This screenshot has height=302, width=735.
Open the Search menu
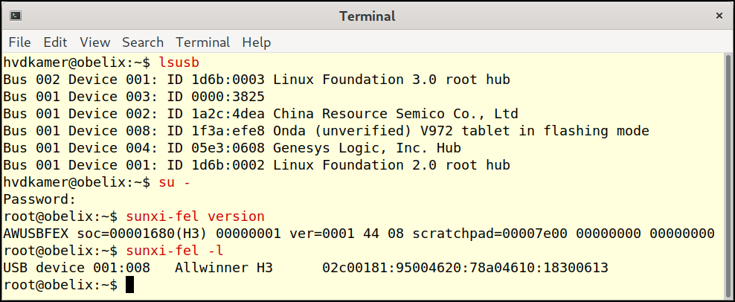pyautogui.click(x=143, y=42)
